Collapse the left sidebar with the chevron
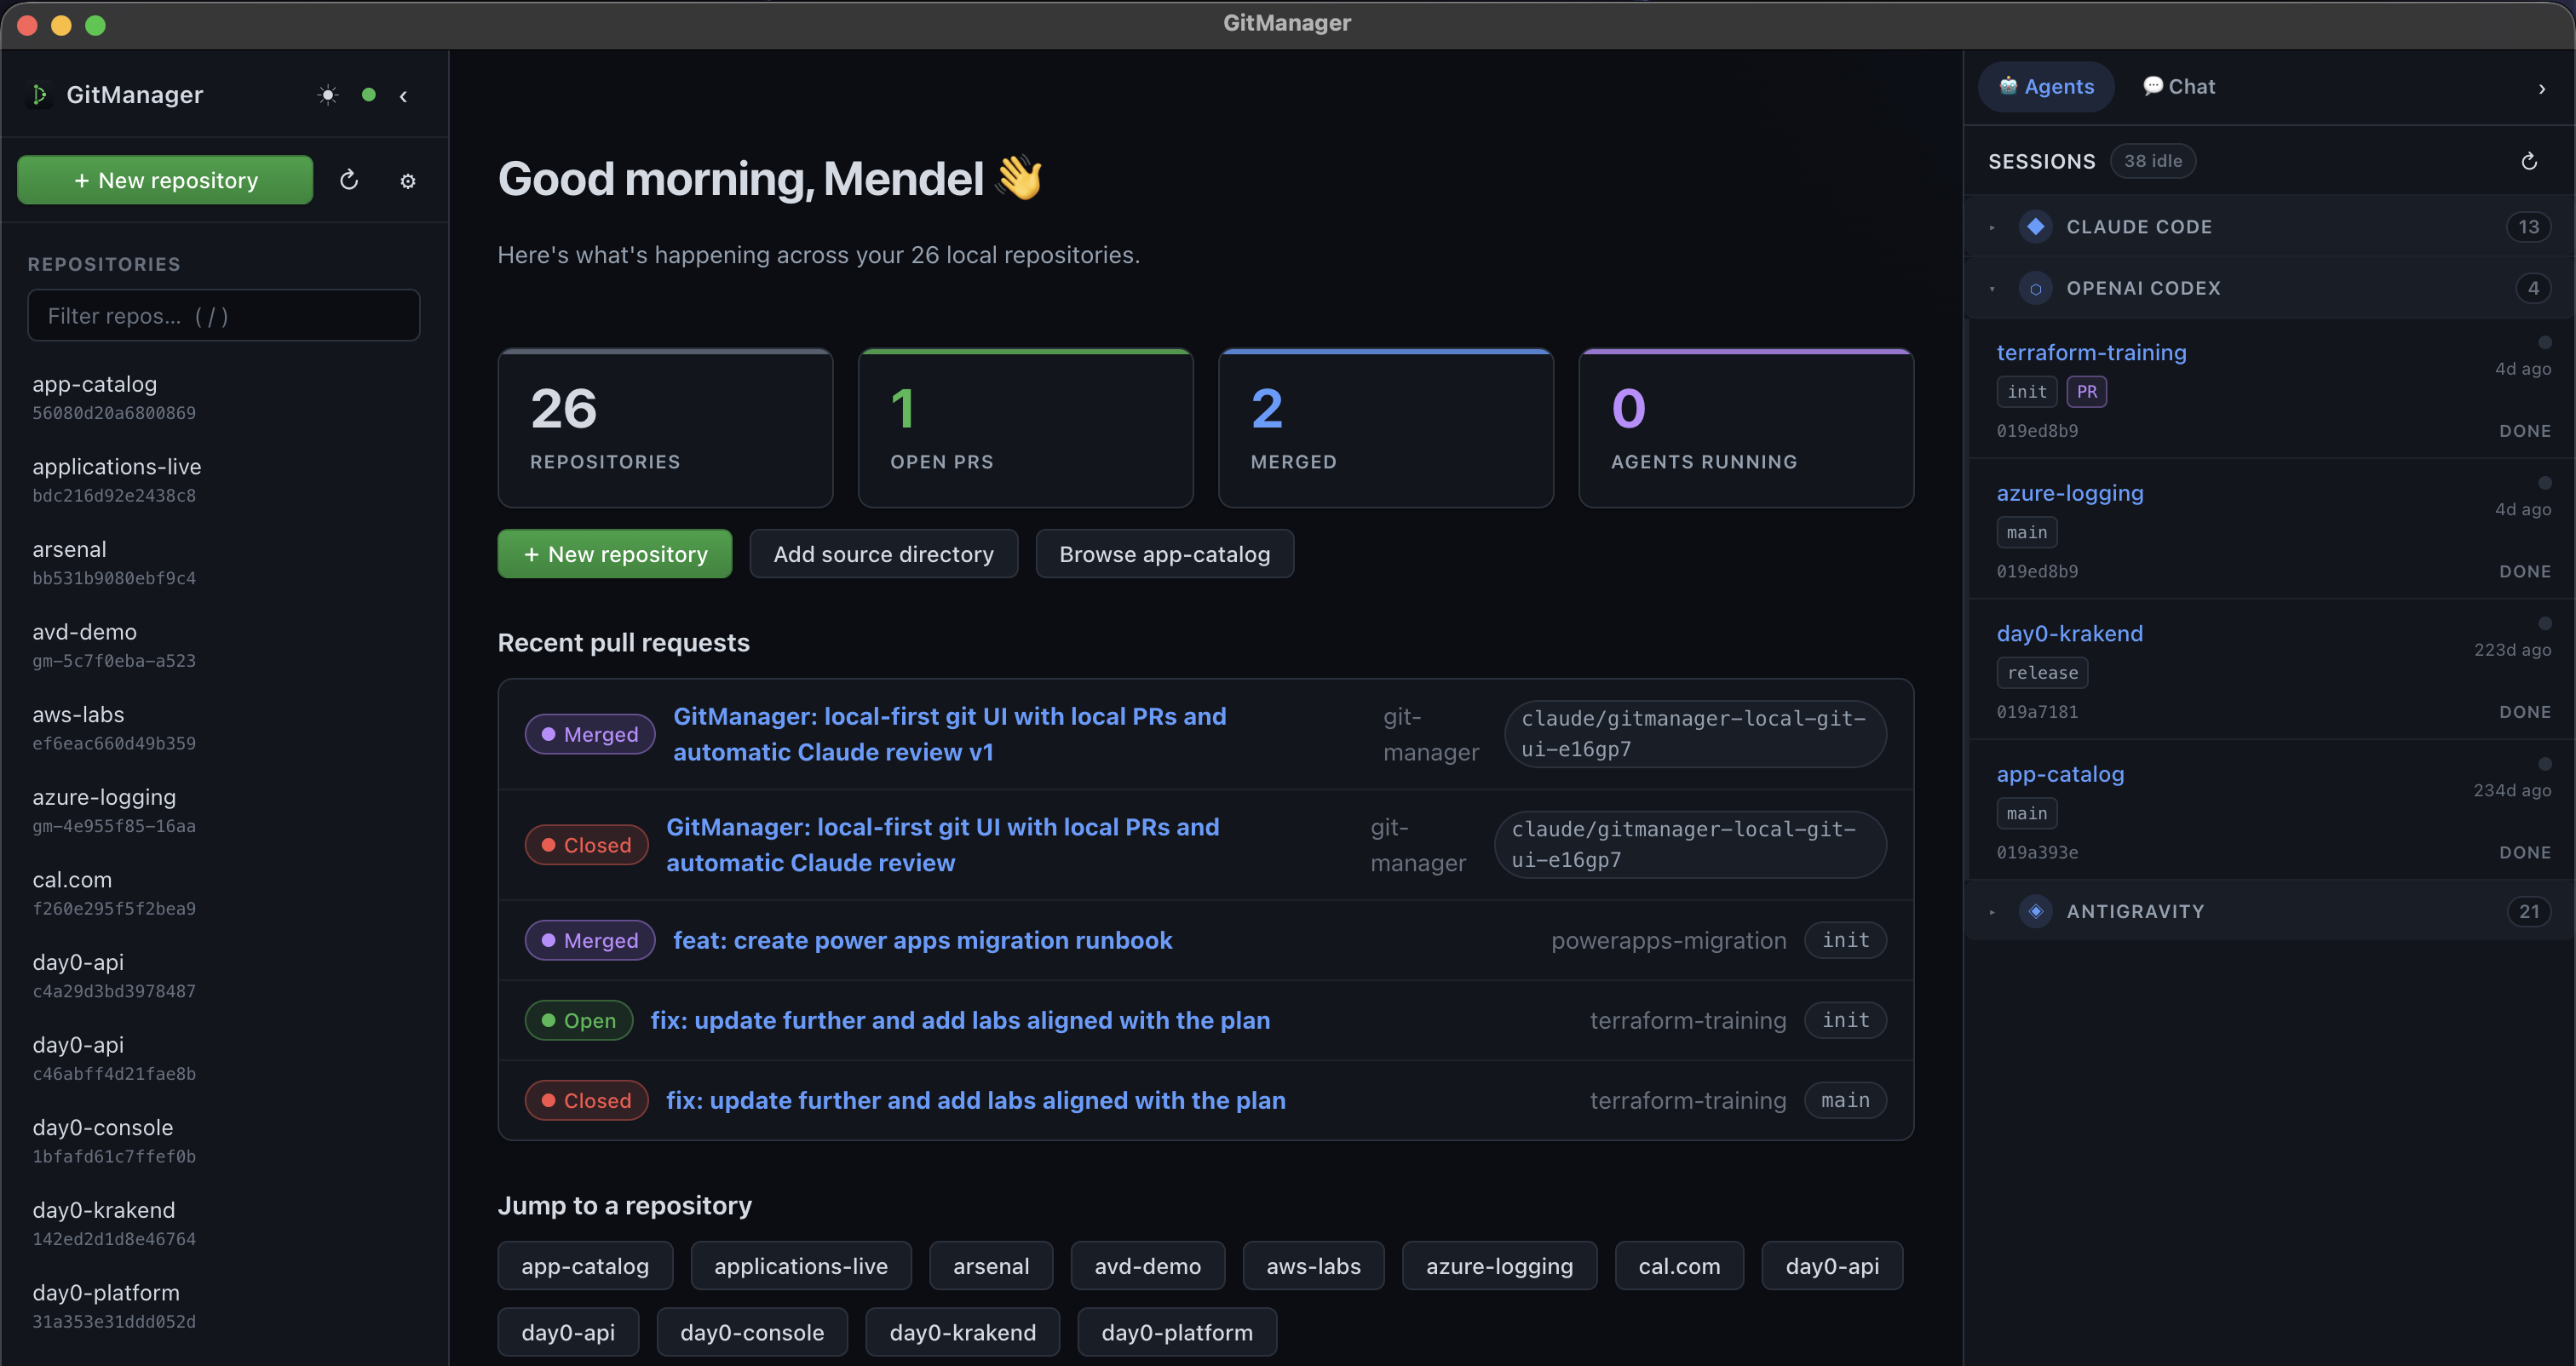 pos(403,96)
